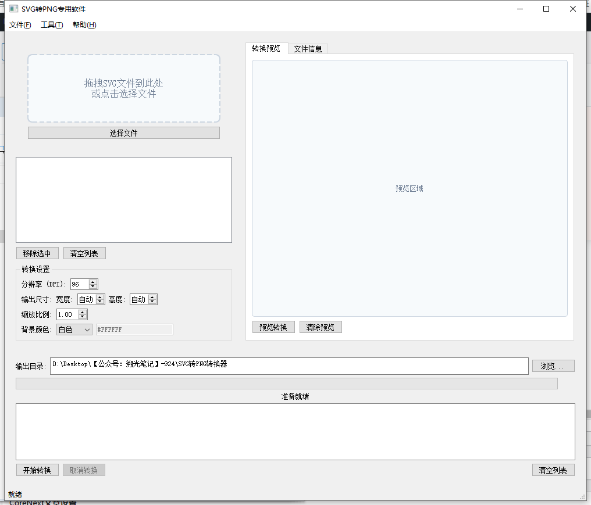Decrease output height (高度) with down arrow
This screenshot has width=591, height=505.
point(152,302)
